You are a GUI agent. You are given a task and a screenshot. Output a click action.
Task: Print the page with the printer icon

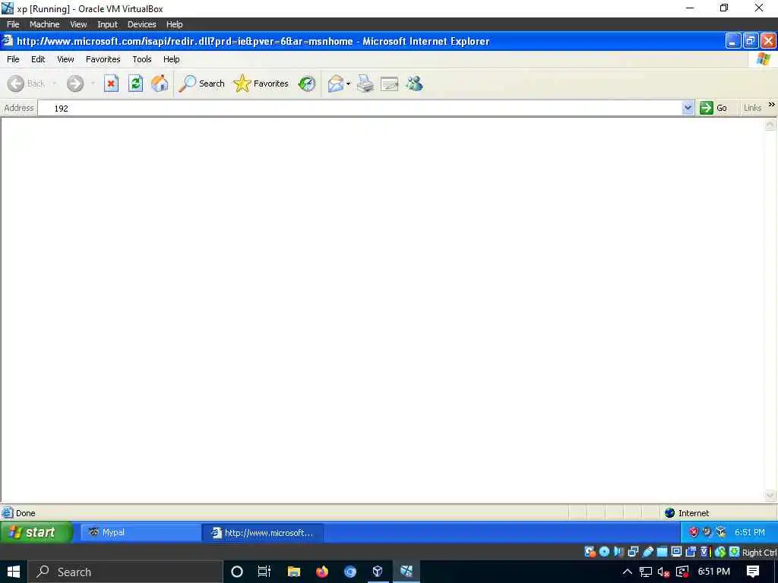(365, 84)
